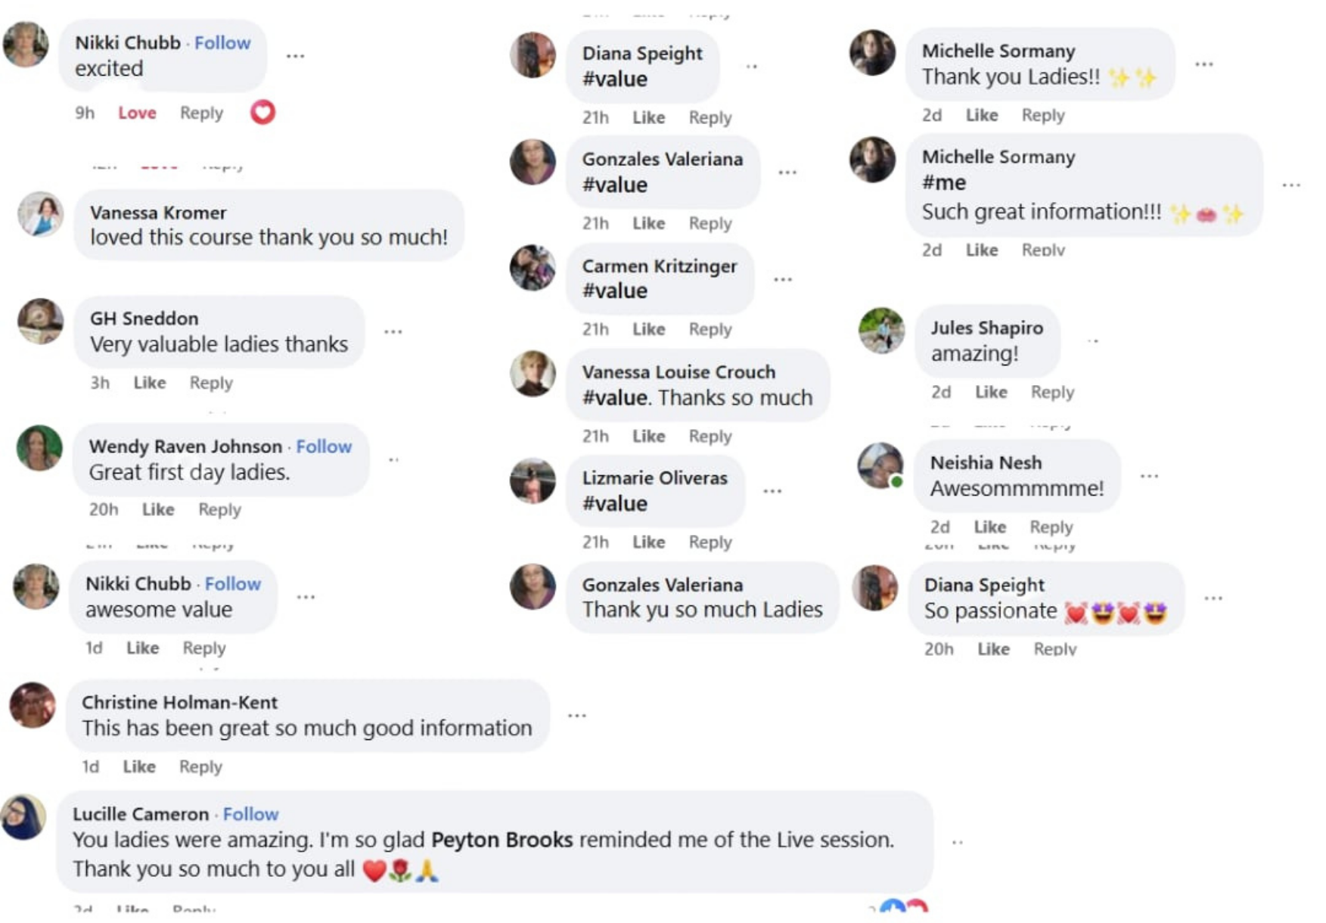This screenshot has height=923, width=1326.
Task: Reply to Vanessa Louise Crouch's comment
Action: [710, 437]
